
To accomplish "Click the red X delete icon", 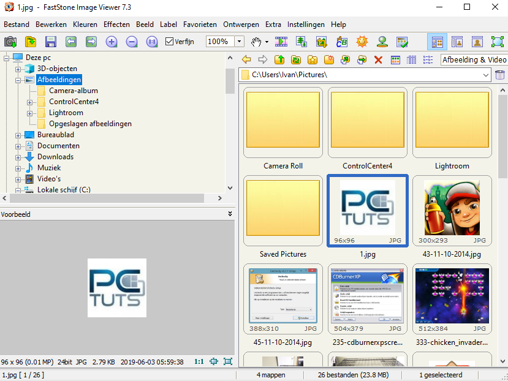I will [378, 59].
